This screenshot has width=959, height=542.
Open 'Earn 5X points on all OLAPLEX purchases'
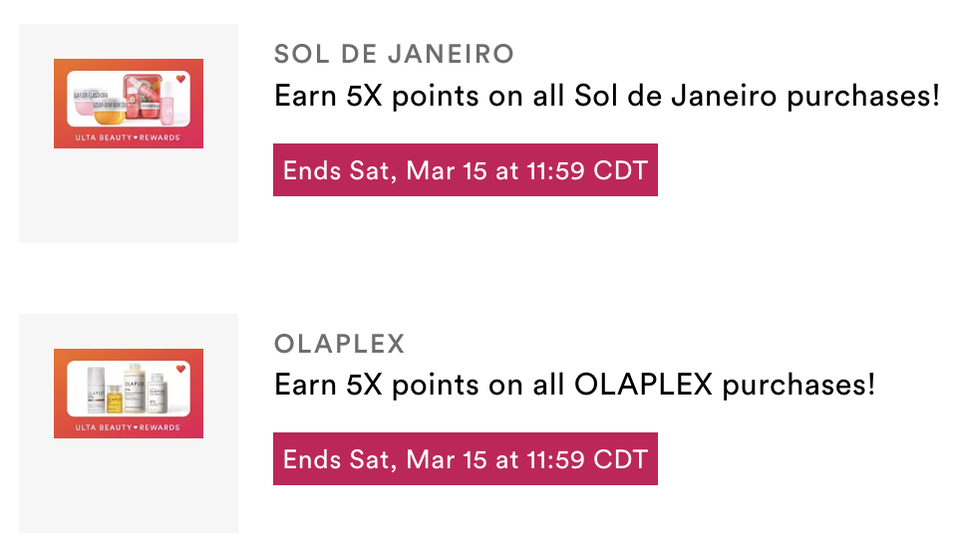point(575,385)
